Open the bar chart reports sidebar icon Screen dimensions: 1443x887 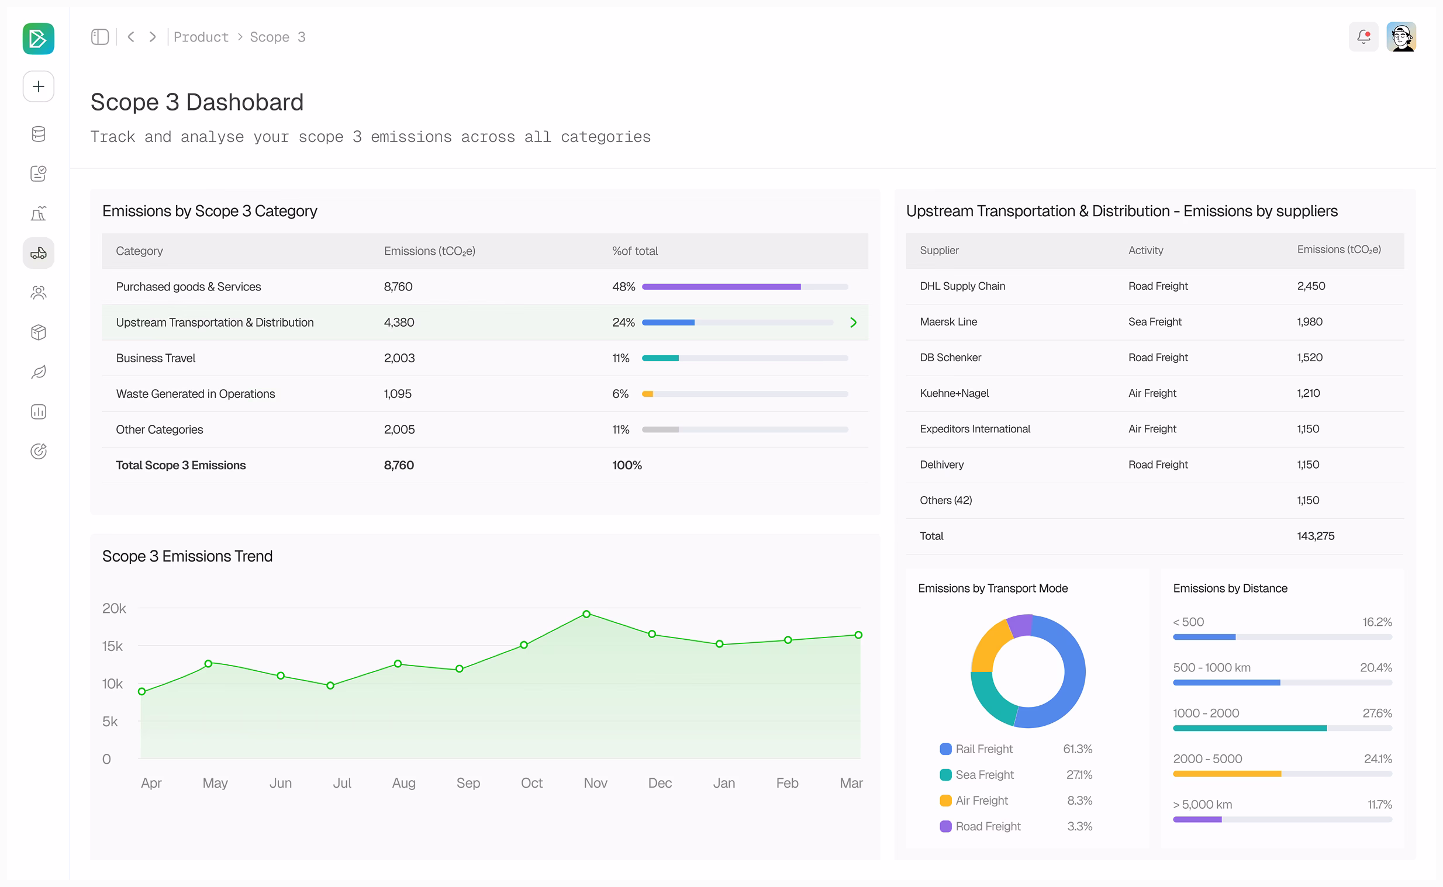[38, 413]
